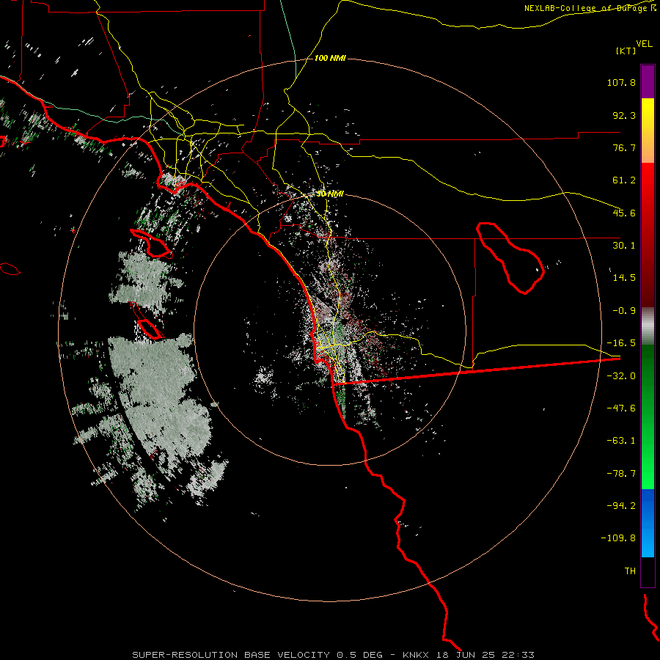The height and width of the screenshot is (660, 660).
Task: Select the 107.8 value on velocity scale
Action: 621,82
